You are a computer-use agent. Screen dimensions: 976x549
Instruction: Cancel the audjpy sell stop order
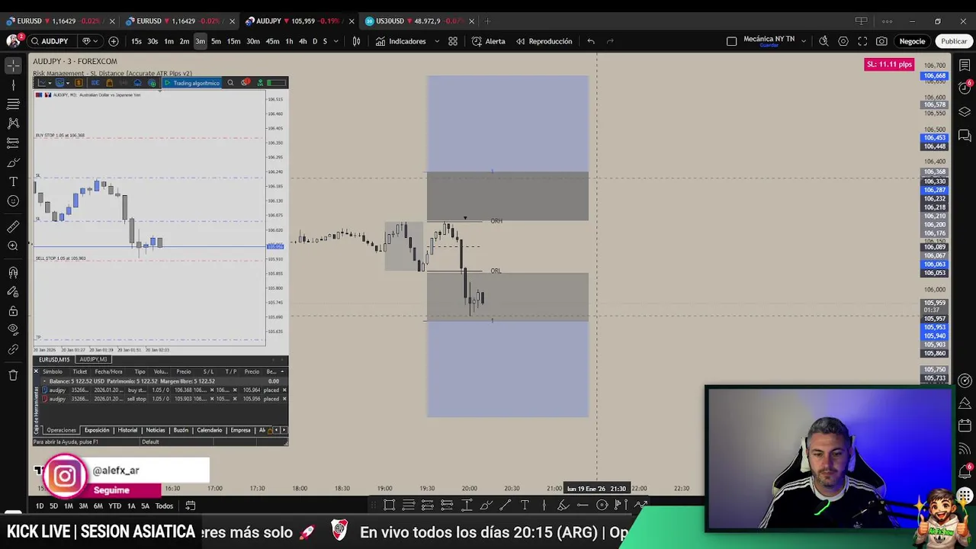tap(284, 399)
